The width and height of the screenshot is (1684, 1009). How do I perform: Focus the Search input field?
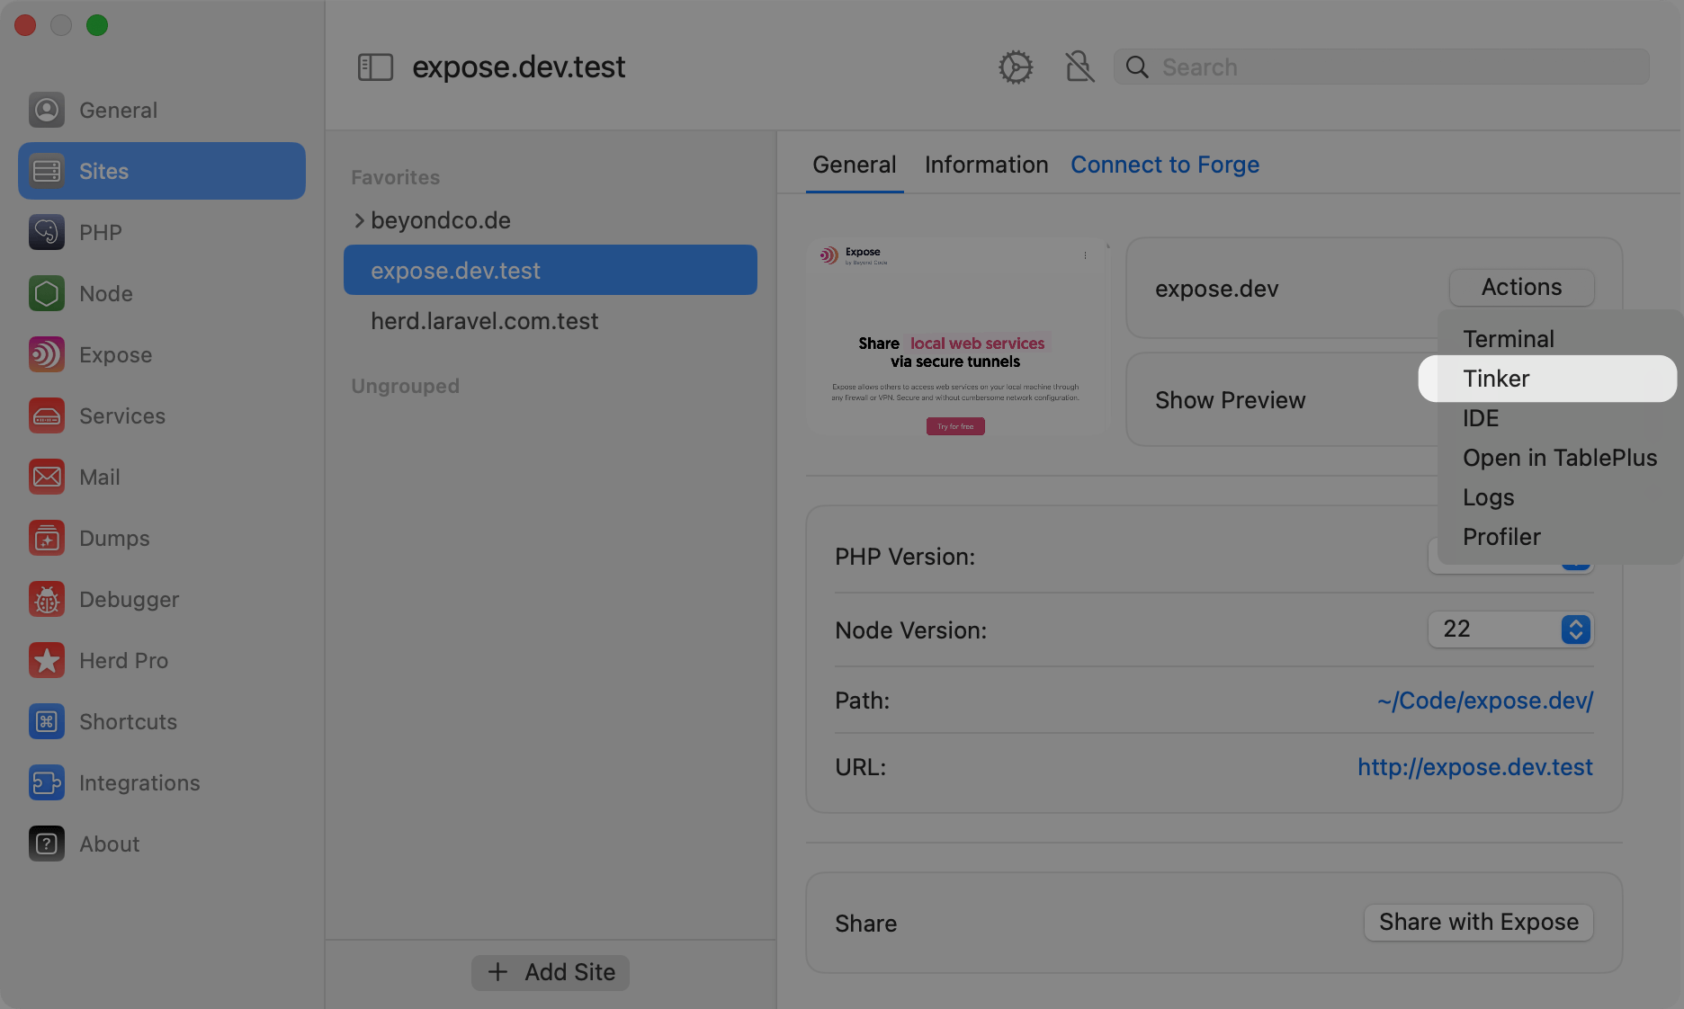1382,67
